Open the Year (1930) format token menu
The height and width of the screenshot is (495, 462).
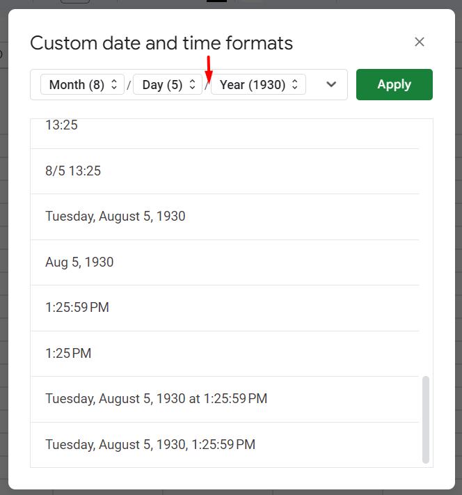[258, 84]
